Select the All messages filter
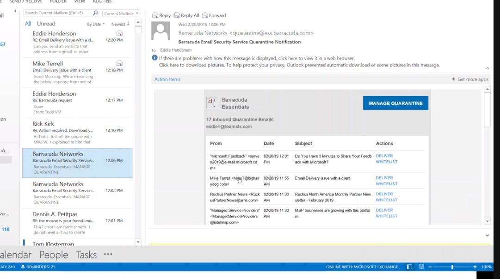The image size is (500, 279). point(28,24)
